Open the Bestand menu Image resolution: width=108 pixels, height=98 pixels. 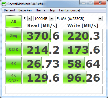[9, 10]
